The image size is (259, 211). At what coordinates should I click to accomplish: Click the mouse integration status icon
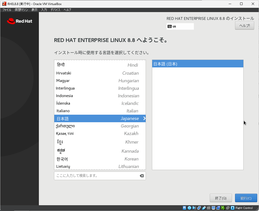(x=228, y=208)
